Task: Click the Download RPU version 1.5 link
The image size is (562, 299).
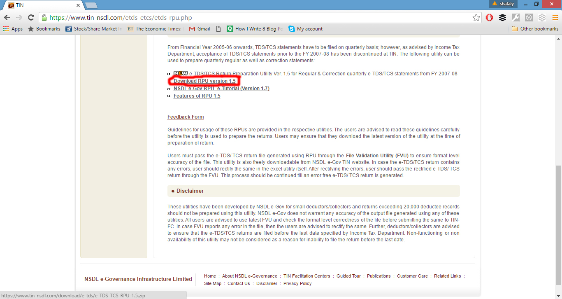Action: [204, 81]
